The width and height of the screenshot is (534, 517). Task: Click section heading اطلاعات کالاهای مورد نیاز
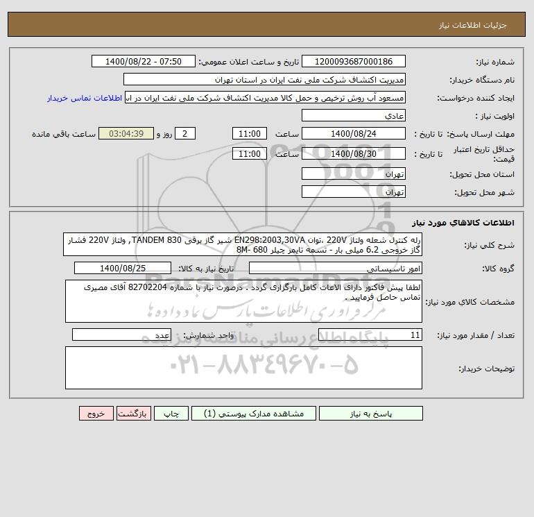(x=463, y=223)
